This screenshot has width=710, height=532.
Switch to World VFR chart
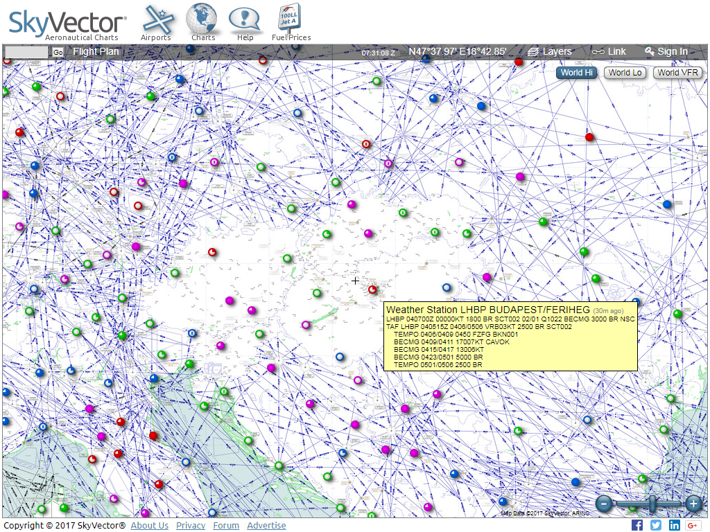point(678,73)
